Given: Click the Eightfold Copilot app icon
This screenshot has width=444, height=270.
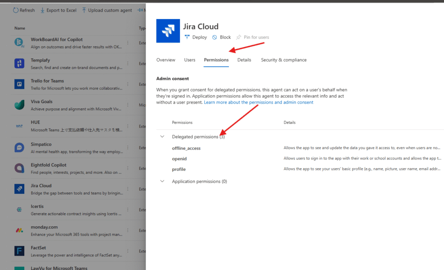Looking at the screenshot, I should point(19,168).
